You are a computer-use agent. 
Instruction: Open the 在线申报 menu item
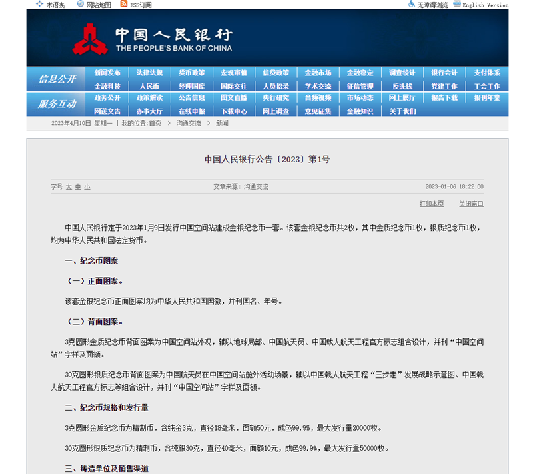(x=191, y=111)
